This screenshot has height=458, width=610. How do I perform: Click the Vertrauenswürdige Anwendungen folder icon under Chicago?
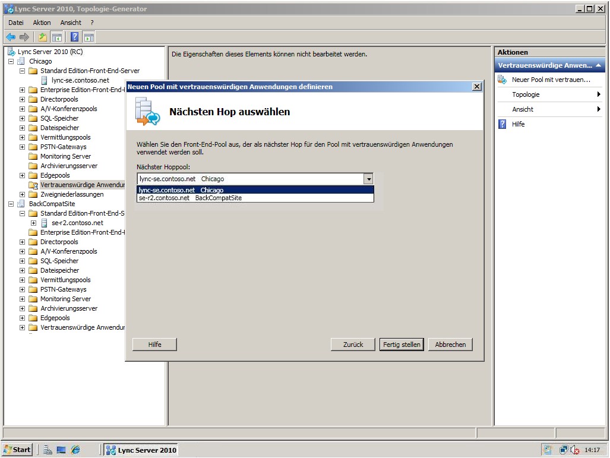click(33, 185)
